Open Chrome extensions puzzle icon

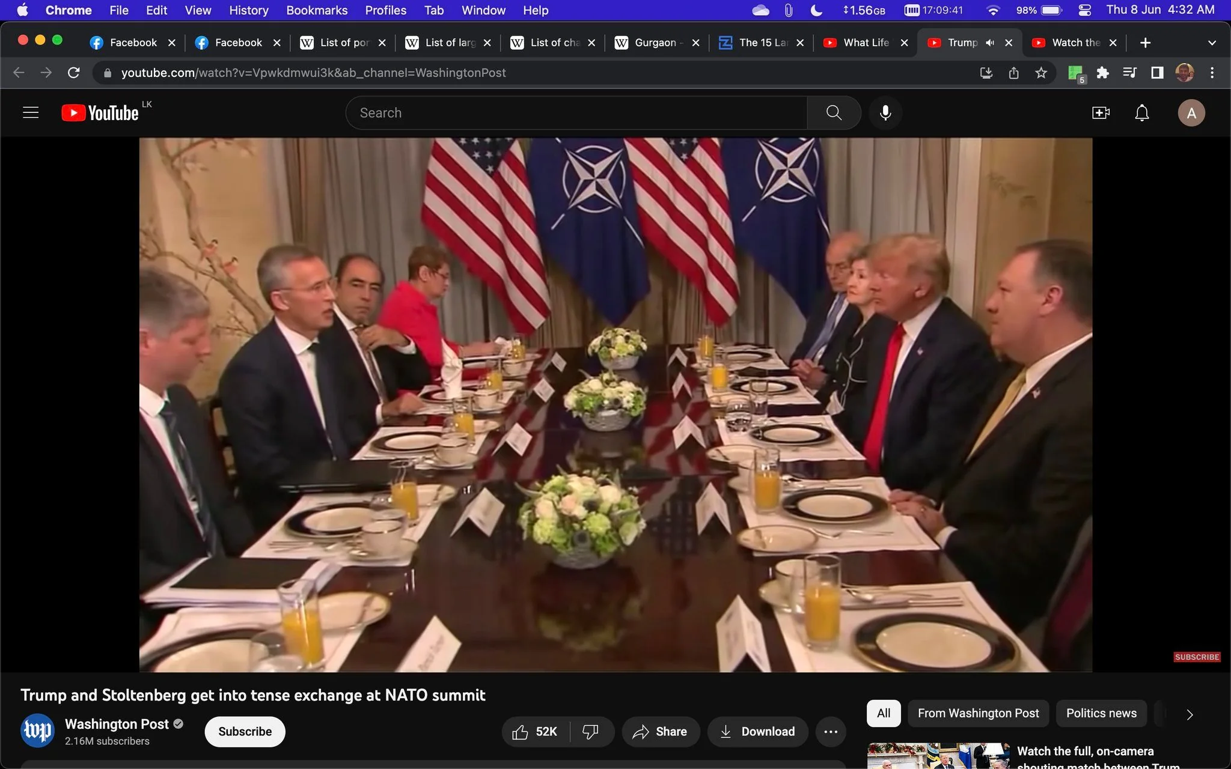pyautogui.click(x=1102, y=73)
